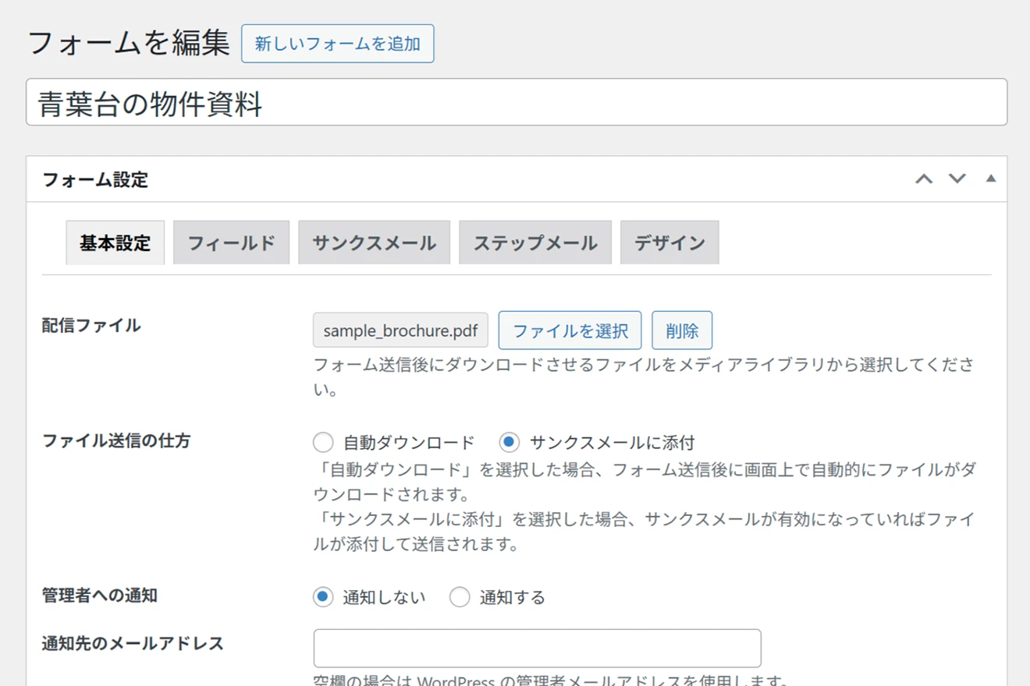
Task: Collapse the フォーム設定 panel triangle
Action: pyautogui.click(x=990, y=179)
